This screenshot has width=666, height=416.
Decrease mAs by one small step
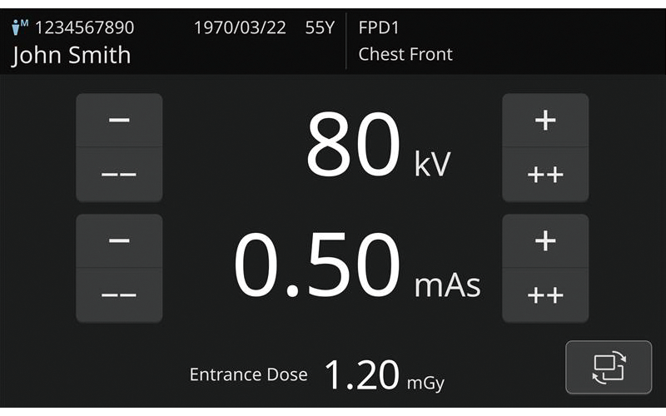119,240
